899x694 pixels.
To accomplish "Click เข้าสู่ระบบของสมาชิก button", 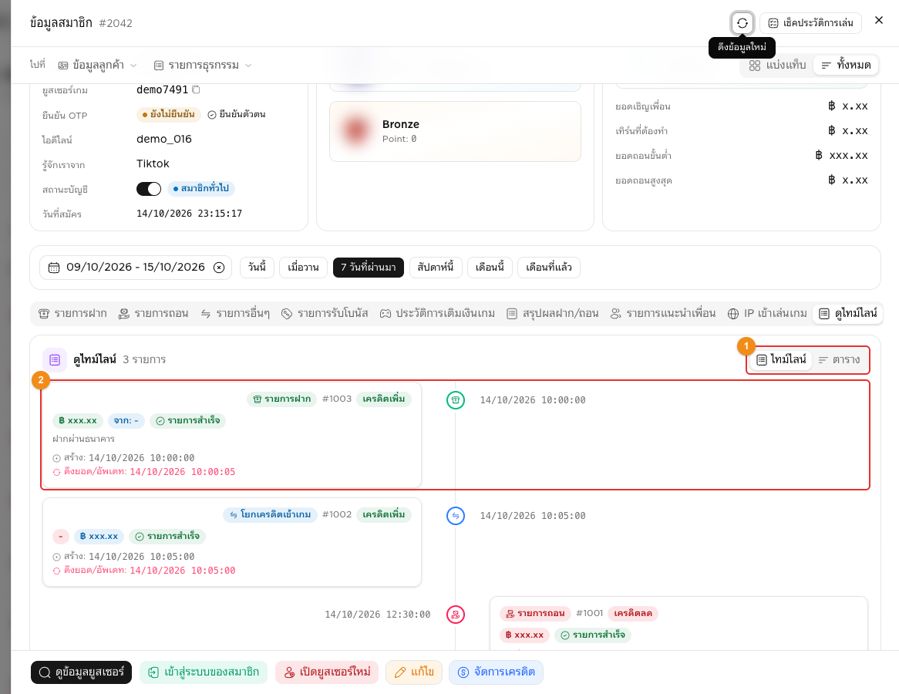I will [x=204, y=672].
